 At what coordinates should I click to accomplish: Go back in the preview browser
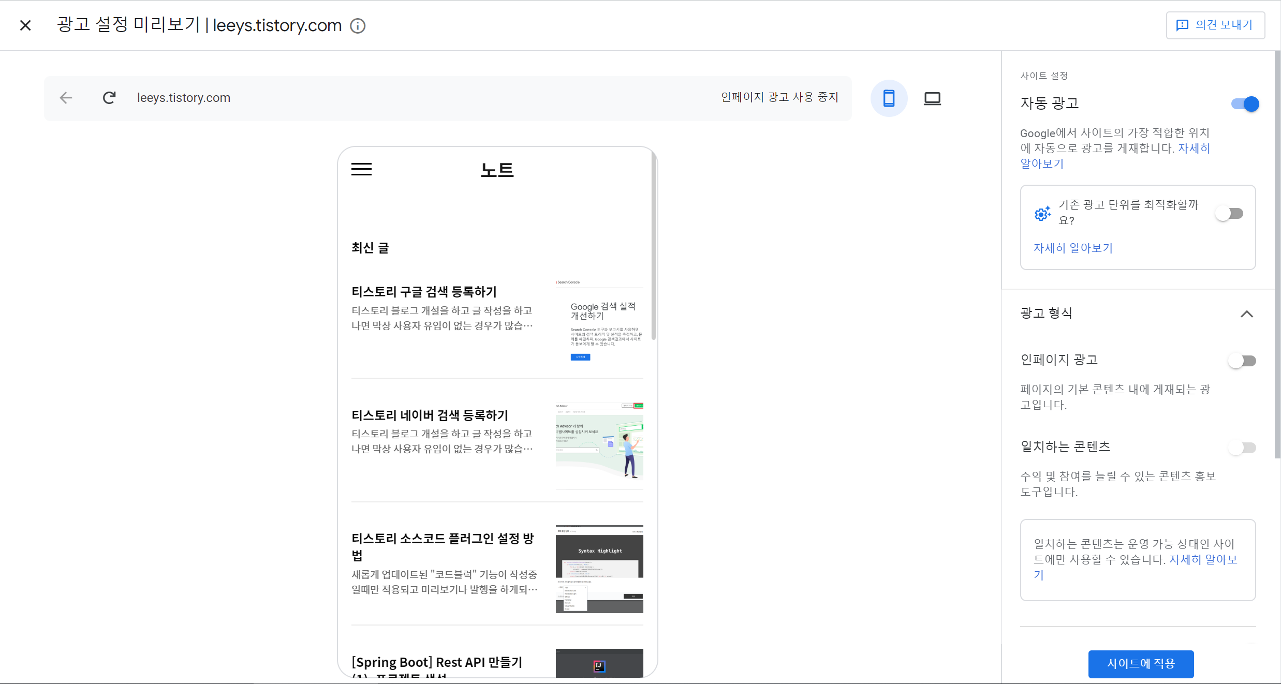click(66, 98)
